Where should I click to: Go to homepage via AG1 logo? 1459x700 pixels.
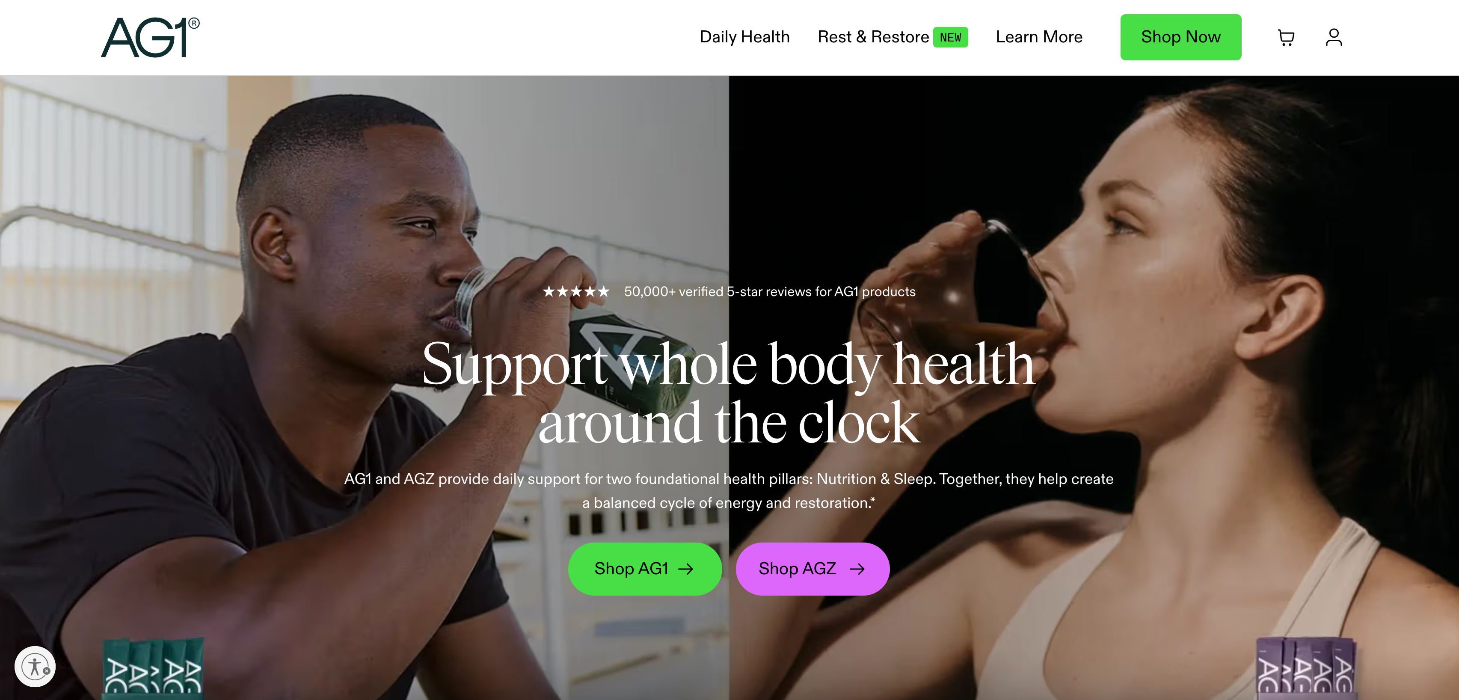[150, 37]
